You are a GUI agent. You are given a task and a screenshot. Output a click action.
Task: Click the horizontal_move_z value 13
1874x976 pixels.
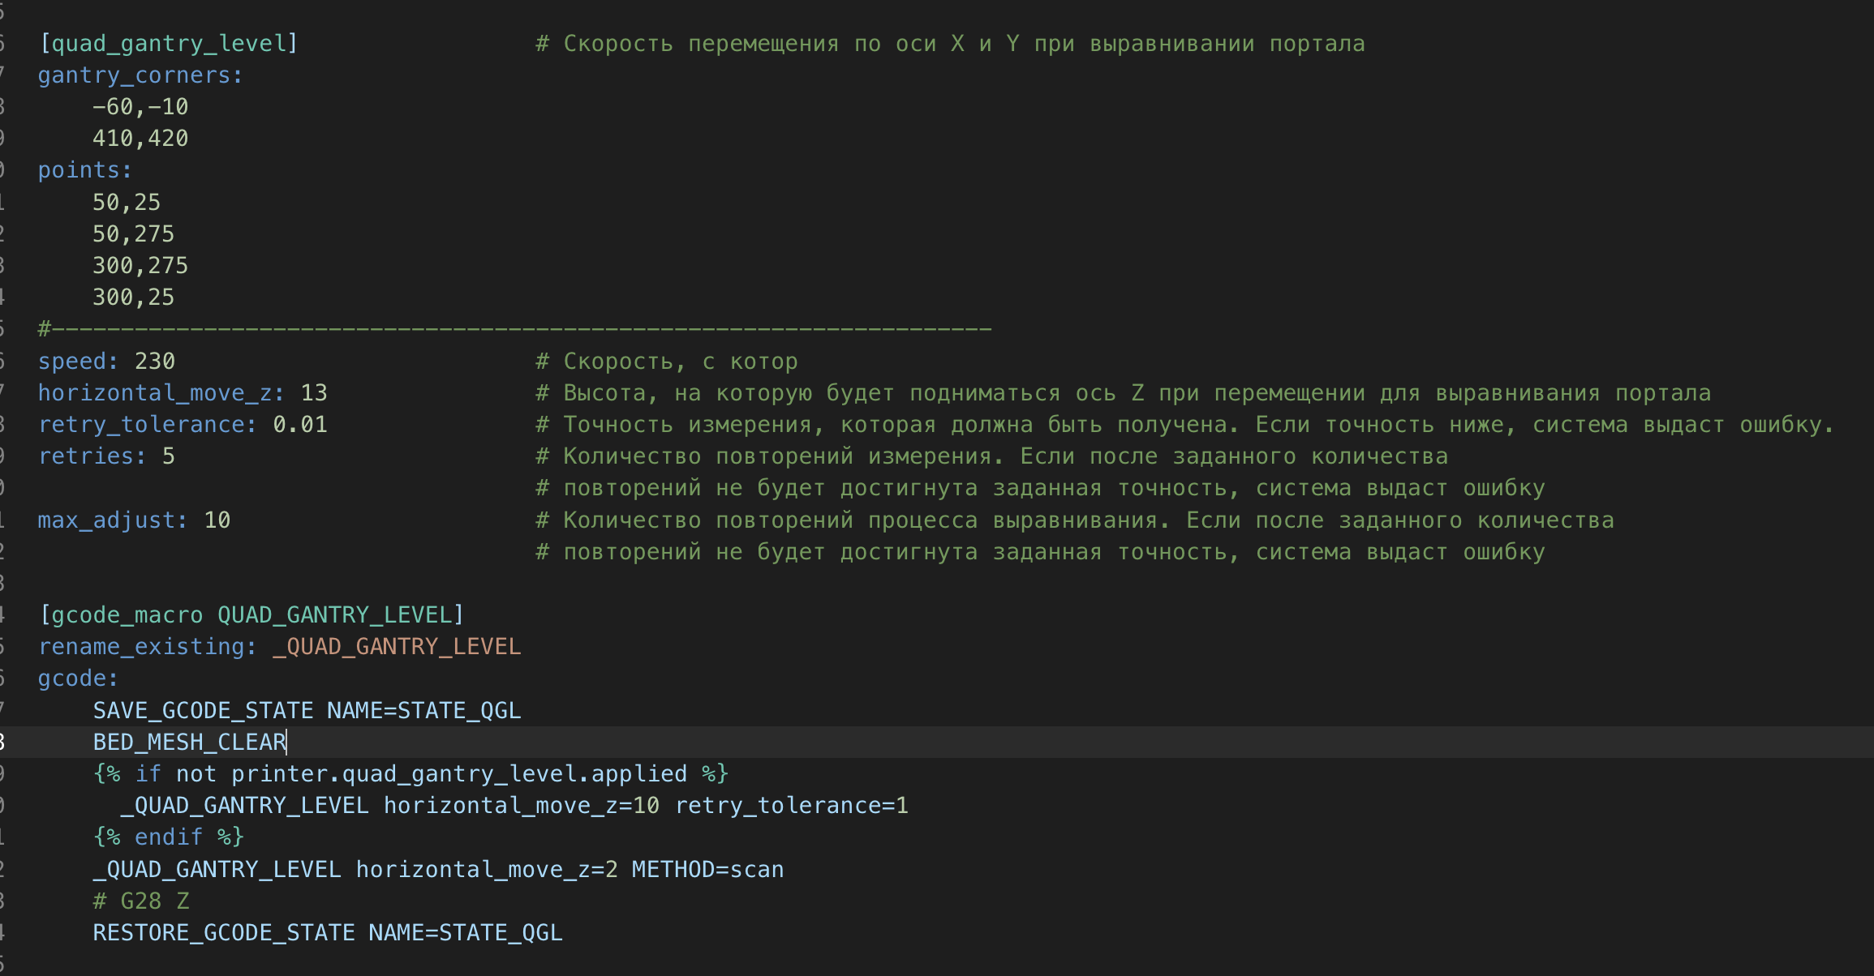tap(314, 393)
